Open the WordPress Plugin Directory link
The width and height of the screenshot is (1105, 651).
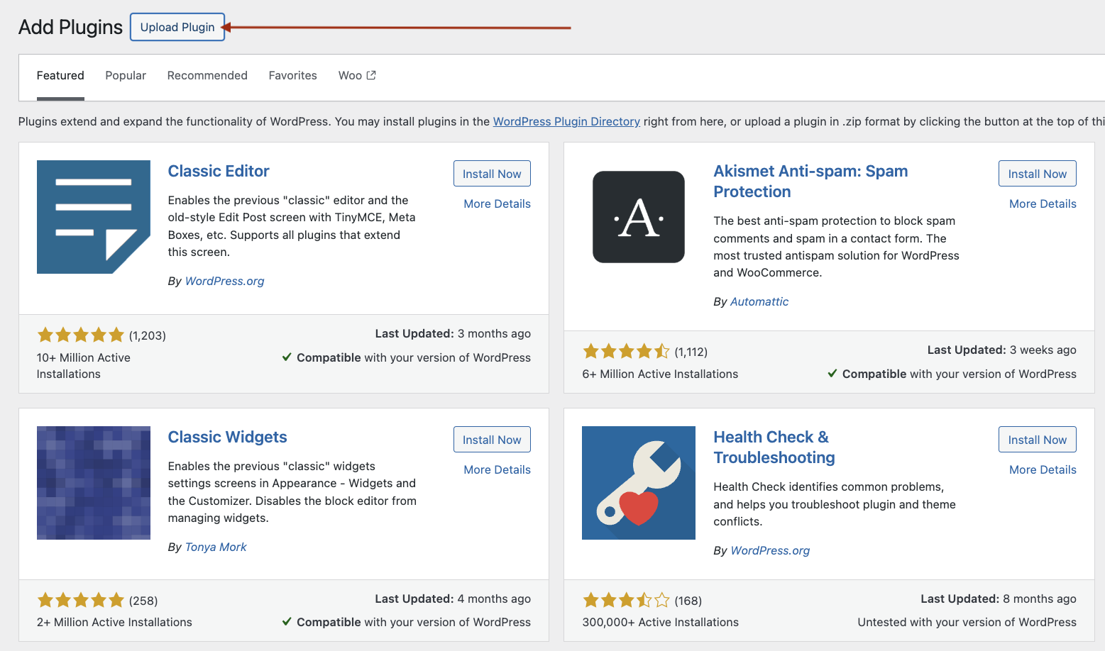point(566,121)
